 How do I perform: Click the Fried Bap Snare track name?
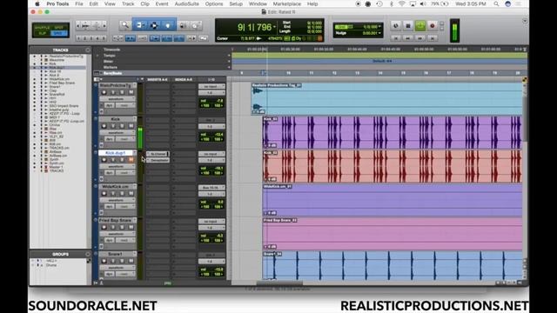(116, 220)
